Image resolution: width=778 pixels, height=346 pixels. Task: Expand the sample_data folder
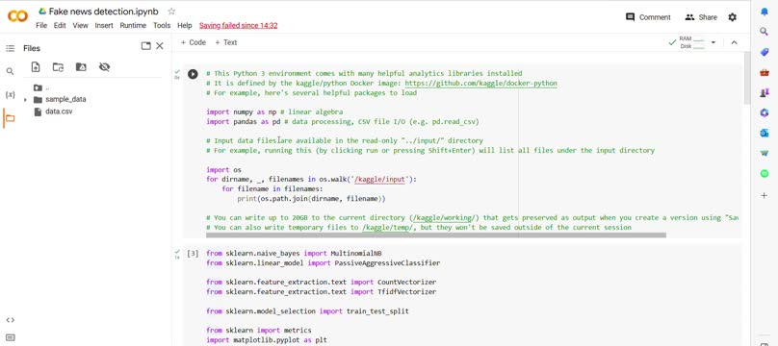25,100
